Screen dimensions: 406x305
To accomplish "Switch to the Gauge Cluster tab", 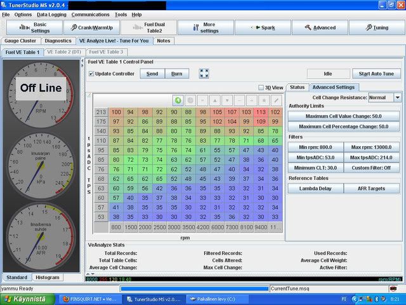I will [20, 41].
